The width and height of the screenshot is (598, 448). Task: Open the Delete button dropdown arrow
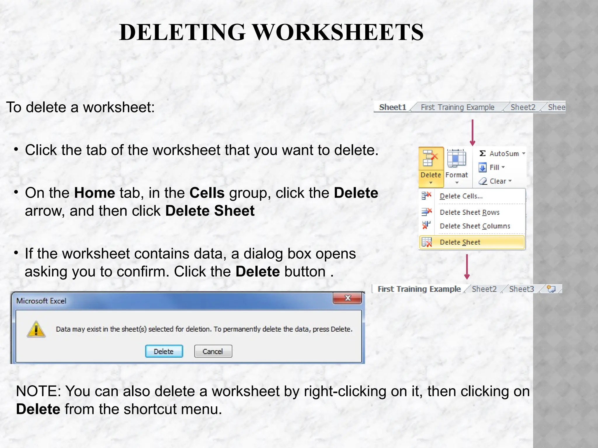pos(431,183)
